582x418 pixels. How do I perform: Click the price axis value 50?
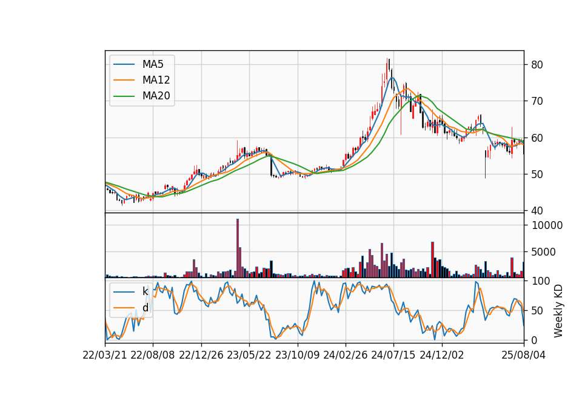coord(537,174)
